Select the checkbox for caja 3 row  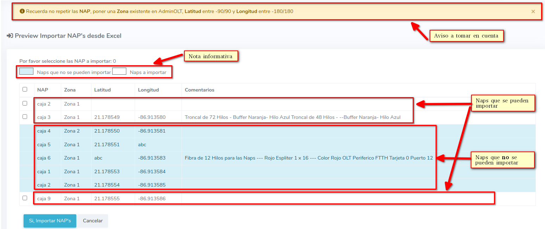25,117
